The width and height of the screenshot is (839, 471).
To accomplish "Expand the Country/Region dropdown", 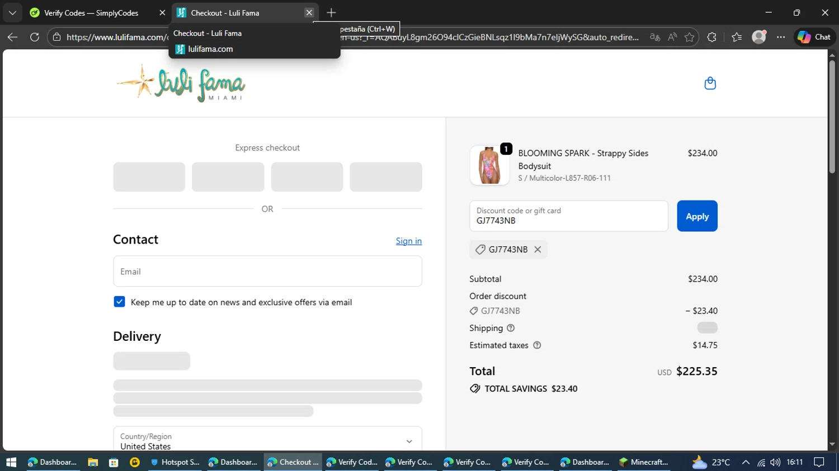I will [x=267, y=441].
